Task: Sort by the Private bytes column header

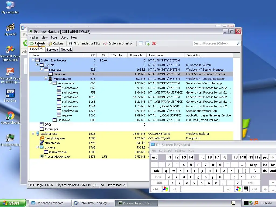Action: coord(137,55)
